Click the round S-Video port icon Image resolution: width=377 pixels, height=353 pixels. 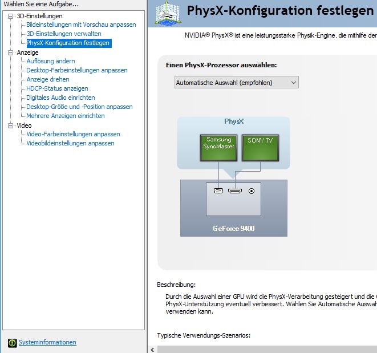click(252, 191)
